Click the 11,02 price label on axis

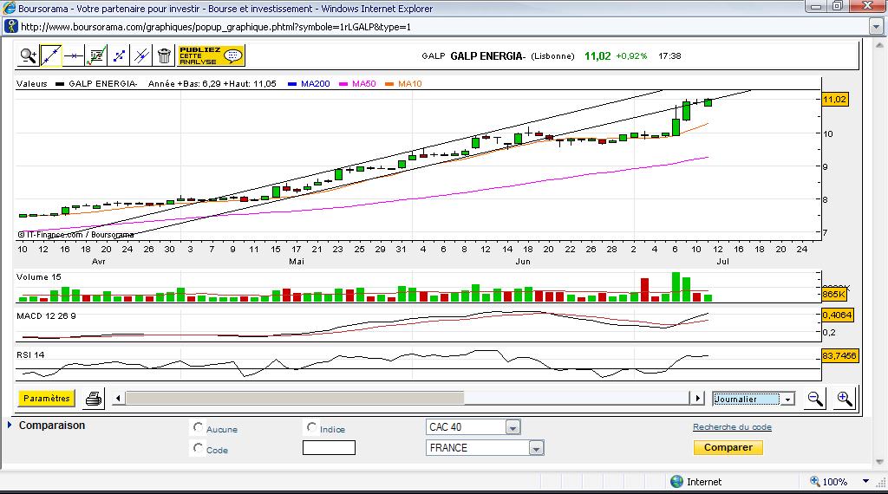tap(834, 100)
